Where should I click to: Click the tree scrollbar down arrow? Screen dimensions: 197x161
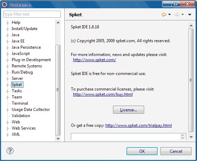click(58, 139)
